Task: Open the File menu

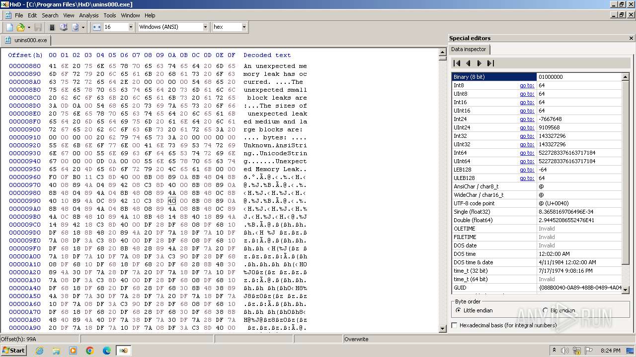Action: tap(19, 15)
